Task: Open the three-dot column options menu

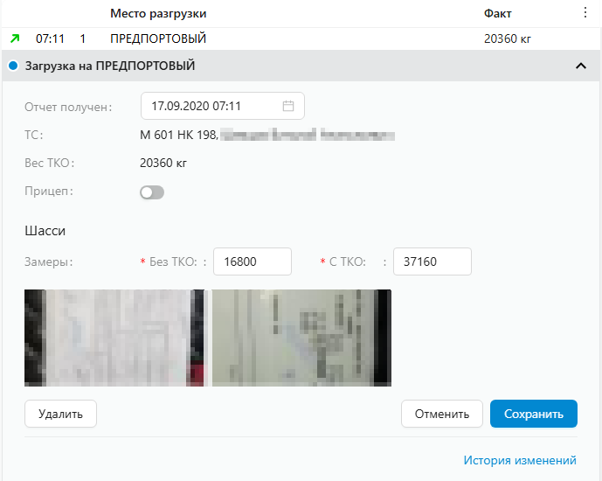Action: pyautogui.click(x=585, y=13)
